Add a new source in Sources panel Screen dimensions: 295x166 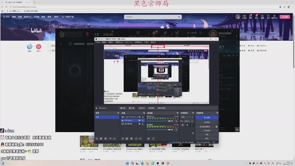pyautogui.click(x=123, y=139)
